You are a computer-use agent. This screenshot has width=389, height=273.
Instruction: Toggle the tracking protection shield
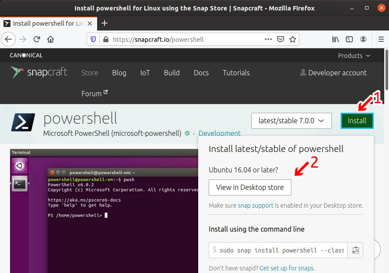click(x=92, y=39)
